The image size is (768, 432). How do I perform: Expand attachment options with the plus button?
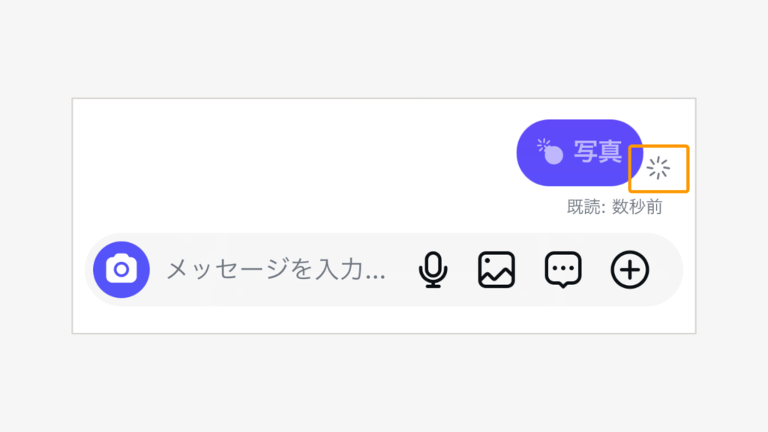point(629,269)
